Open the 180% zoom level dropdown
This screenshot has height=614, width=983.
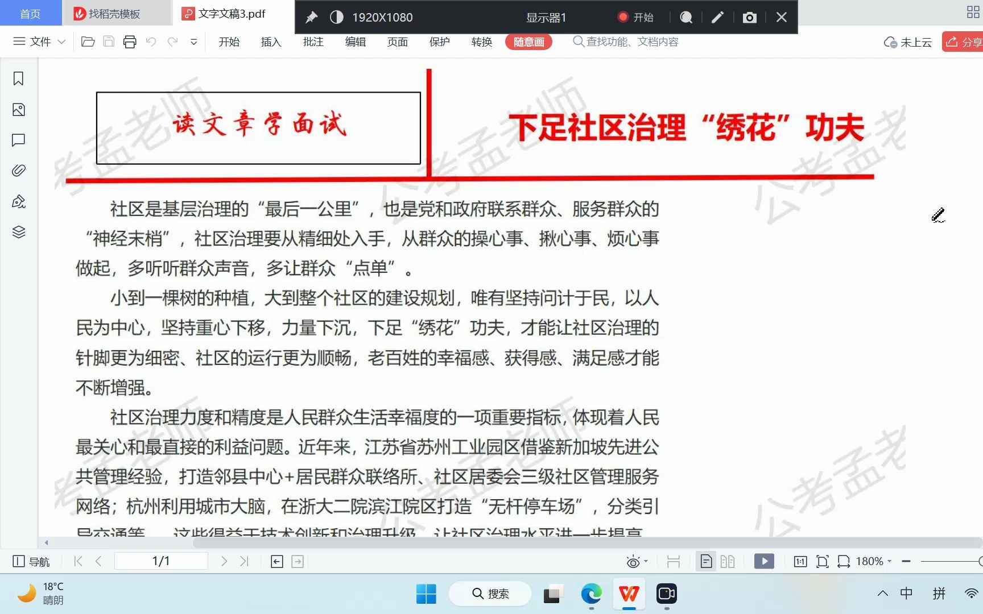pyautogui.click(x=874, y=562)
